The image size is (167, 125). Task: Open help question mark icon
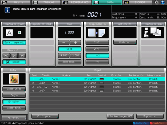tap(162, 2)
